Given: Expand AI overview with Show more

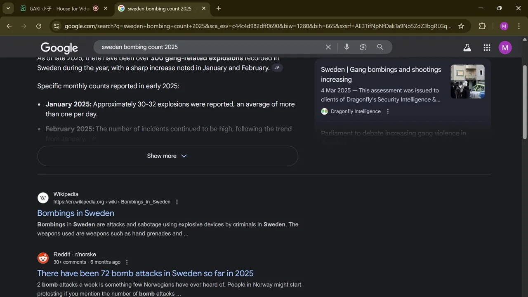Looking at the screenshot, I should click(167, 156).
